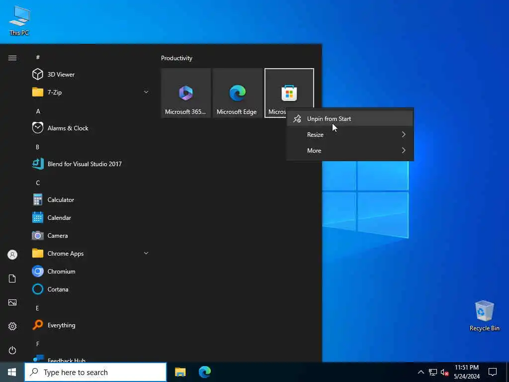Open the More submenu
Image resolution: width=509 pixels, height=382 pixels.
350,150
